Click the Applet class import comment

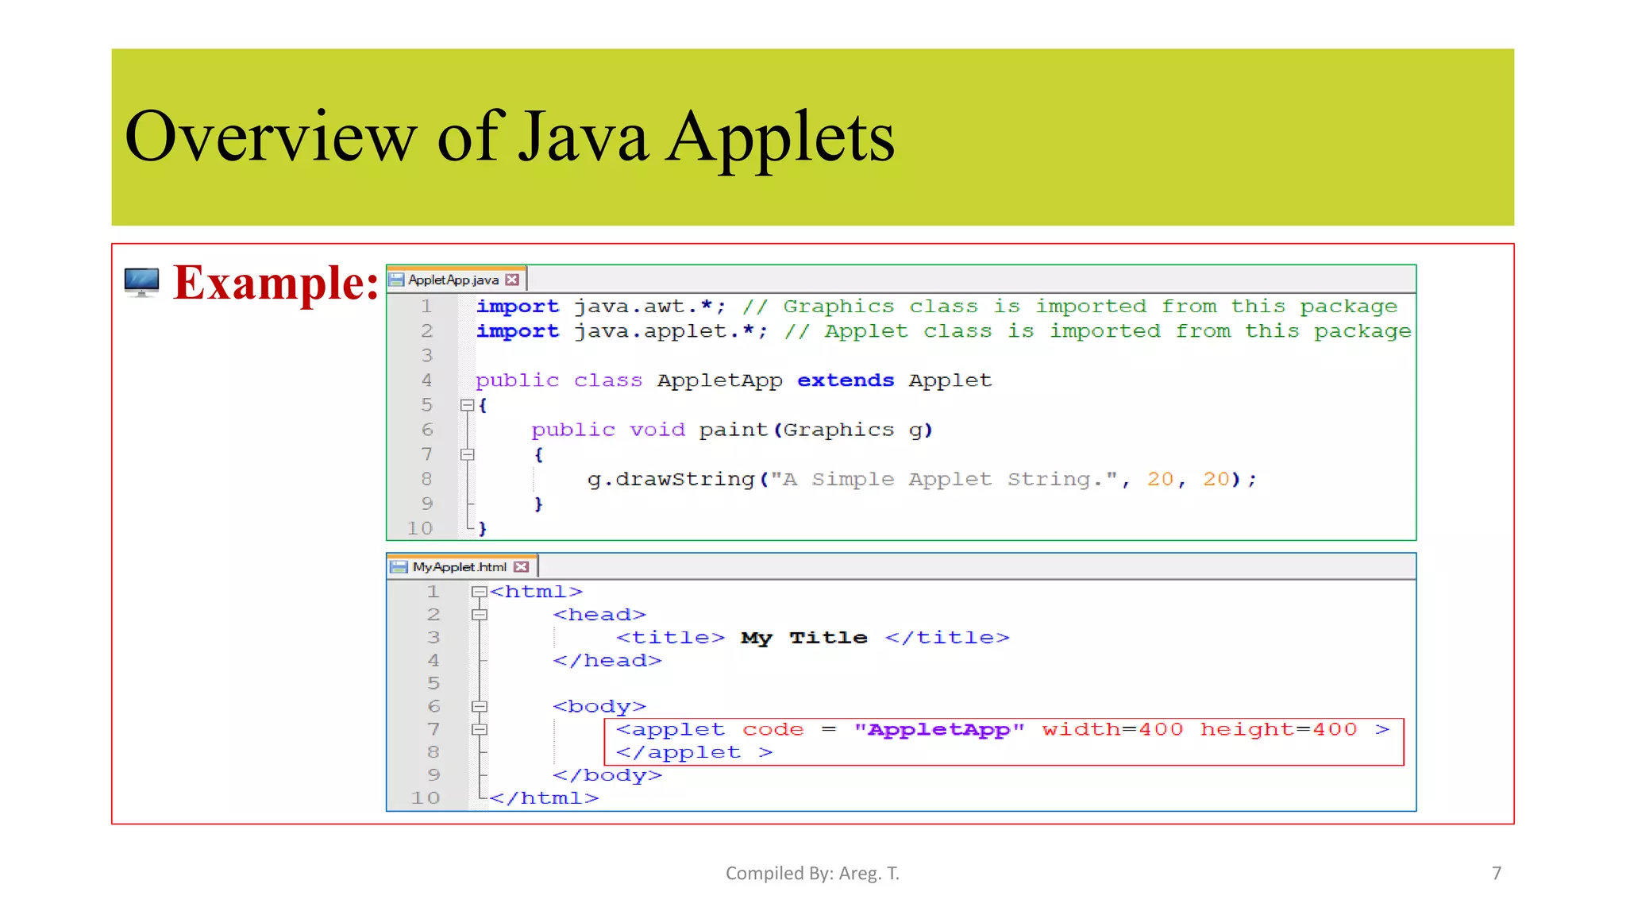point(1098,331)
